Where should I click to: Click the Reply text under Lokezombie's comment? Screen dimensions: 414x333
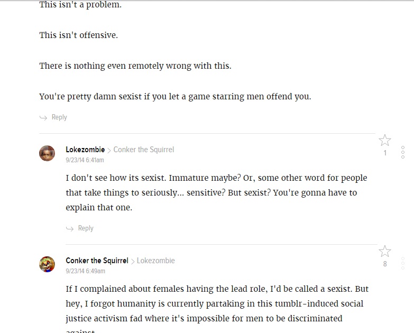pyautogui.click(x=86, y=228)
